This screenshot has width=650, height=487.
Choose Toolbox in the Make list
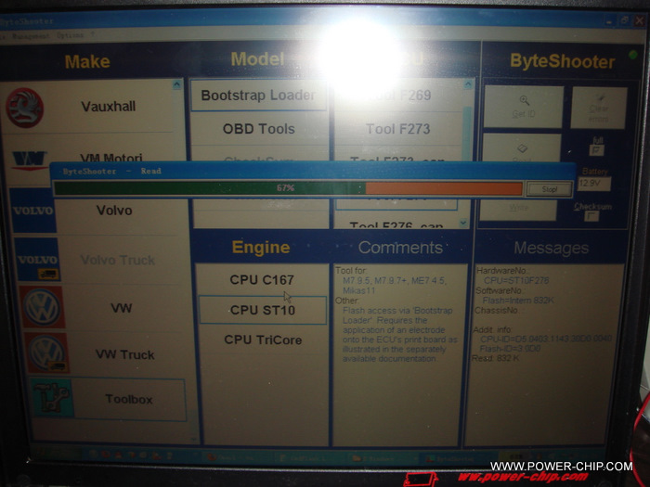pos(129,399)
